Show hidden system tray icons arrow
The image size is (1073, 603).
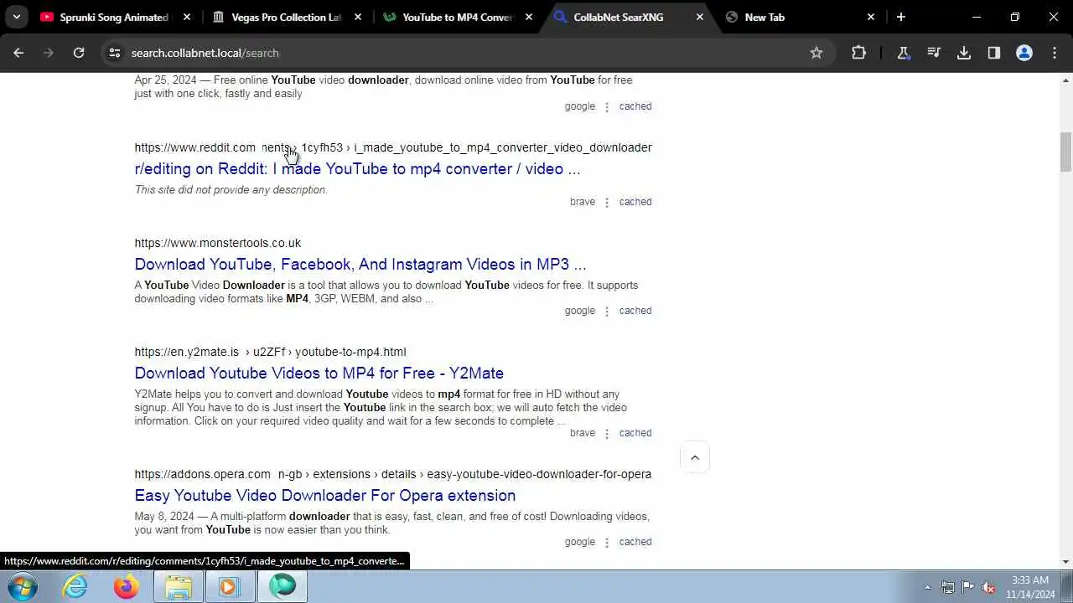tap(927, 587)
